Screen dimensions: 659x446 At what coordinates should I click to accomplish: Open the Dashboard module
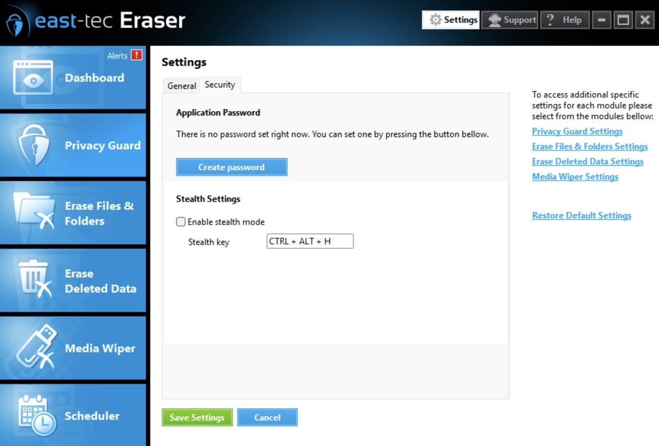(x=73, y=78)
